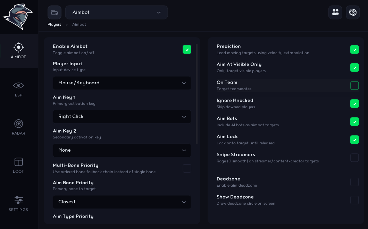Viewport: 368px width, 229px height.
Task: Click the folder icon beside Aimbot dropdown
Action: point(55,12)
